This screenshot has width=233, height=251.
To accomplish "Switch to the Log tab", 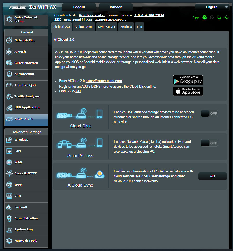I will click(139, 27).
